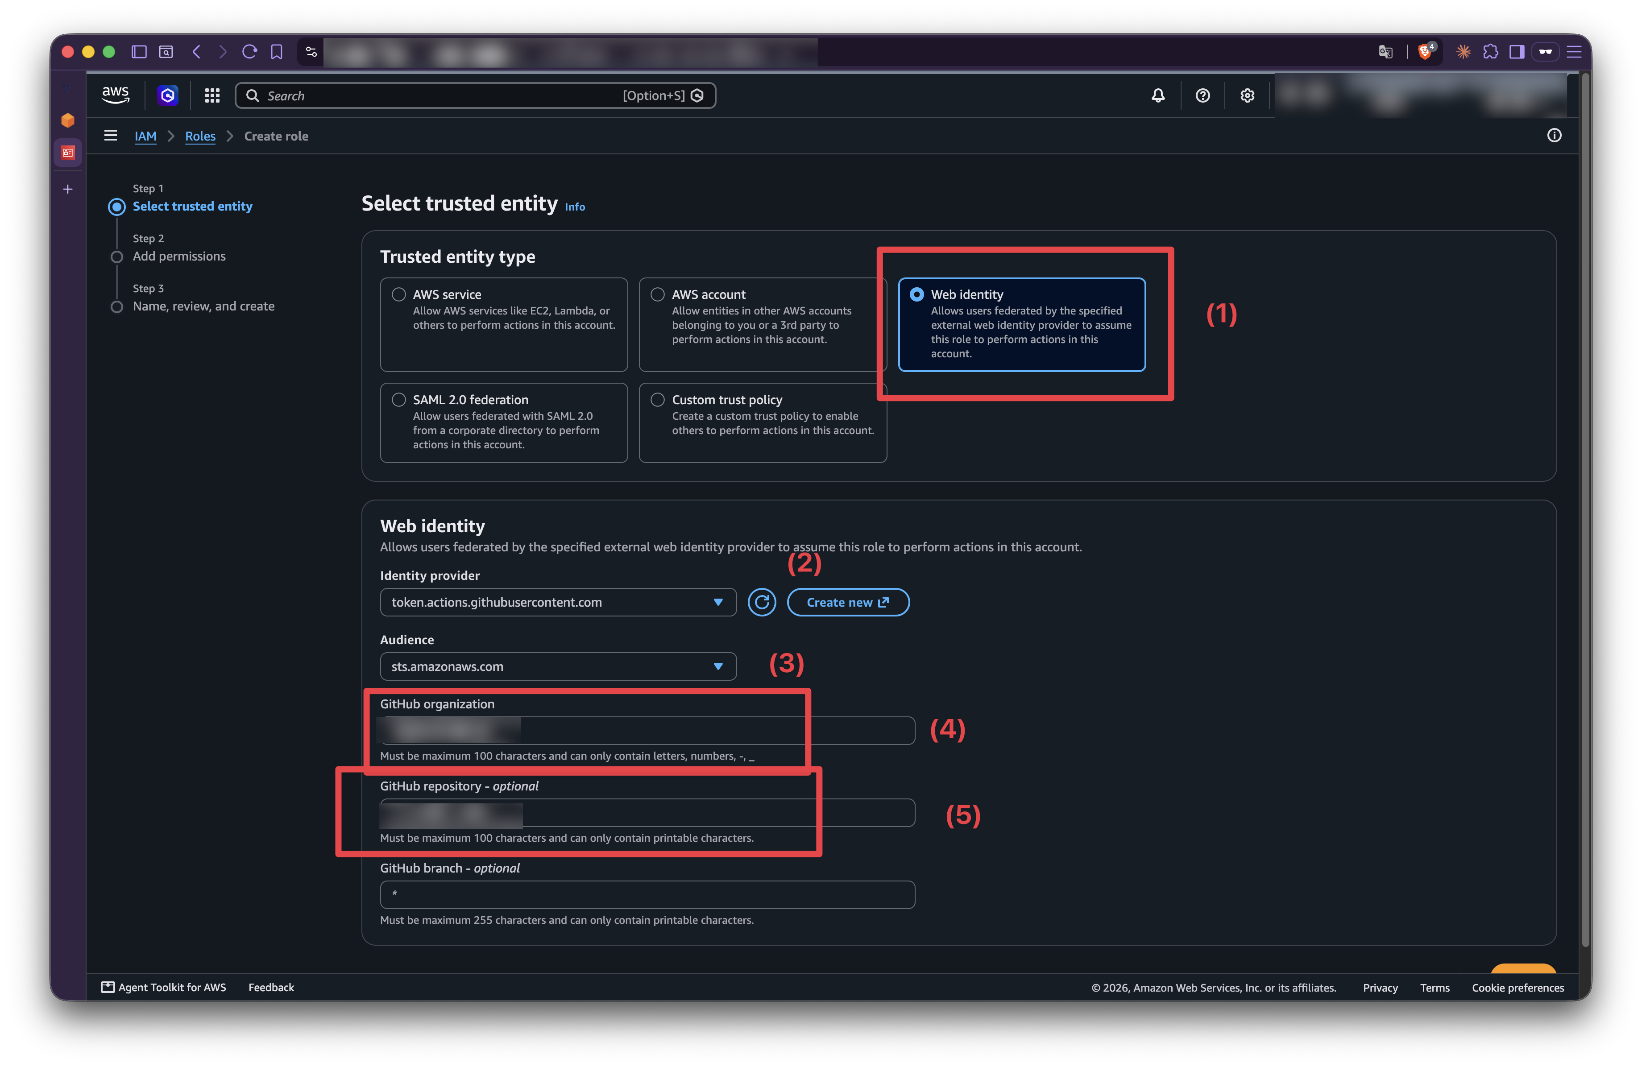
Task: Add a new tab with the plus icon
Action: (68, 189)
